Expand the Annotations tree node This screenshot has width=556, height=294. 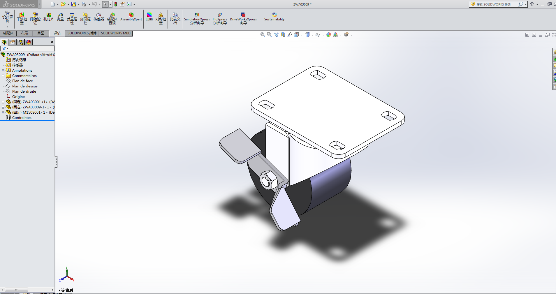[x=3, y=71]
